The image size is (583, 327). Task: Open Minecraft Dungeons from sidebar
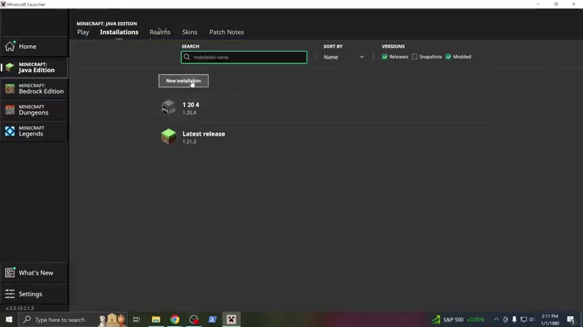click(x=34, y=110)
